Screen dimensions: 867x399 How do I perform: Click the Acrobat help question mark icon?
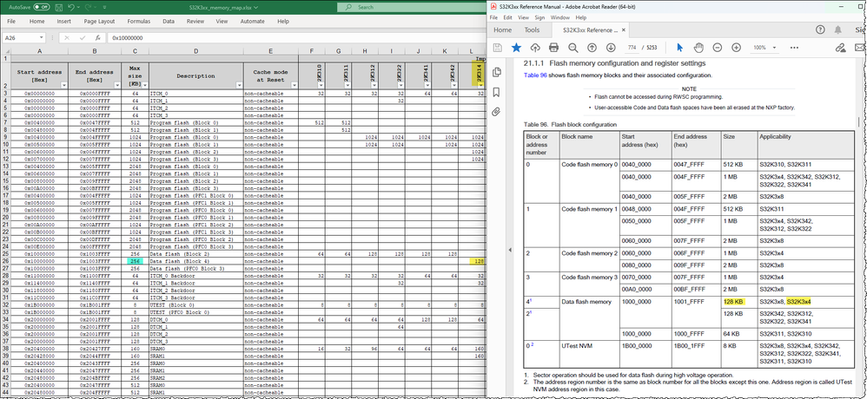tap(820, 29)
